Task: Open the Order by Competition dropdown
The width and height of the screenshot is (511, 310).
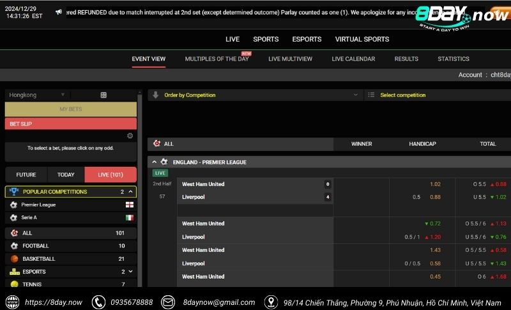Action: (x=256, y=95)
